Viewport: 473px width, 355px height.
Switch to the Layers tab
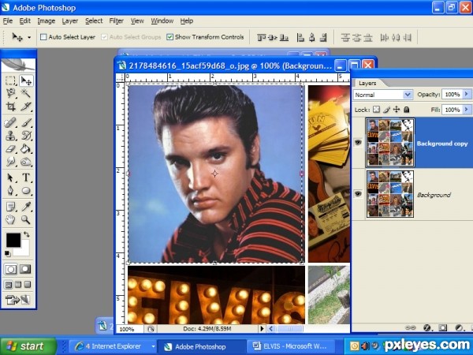click(x=367, y=83)
